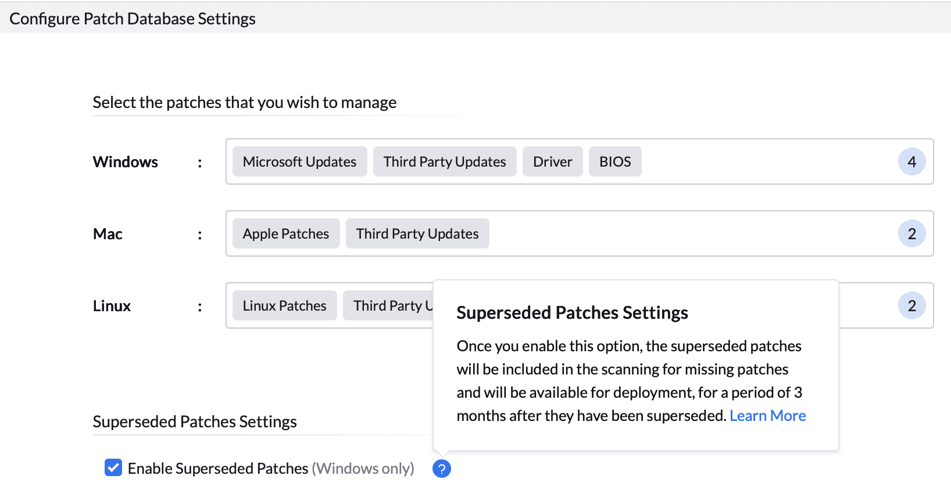Open the Mac patch type dropdown field
The image size is (951, 497).
click(580, 233)
